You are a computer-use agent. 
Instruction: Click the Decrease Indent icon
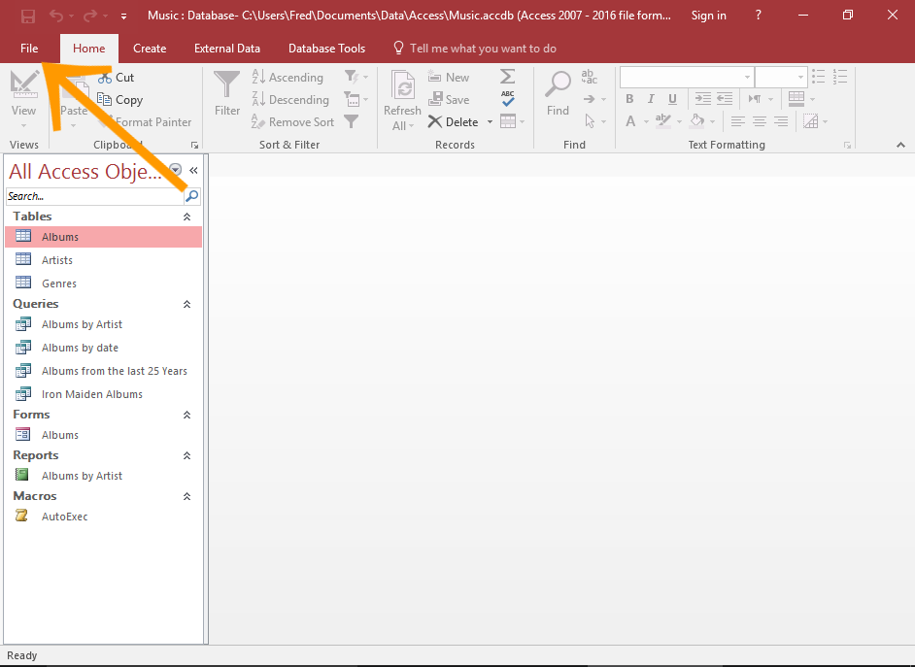click(x=725, y=98)
